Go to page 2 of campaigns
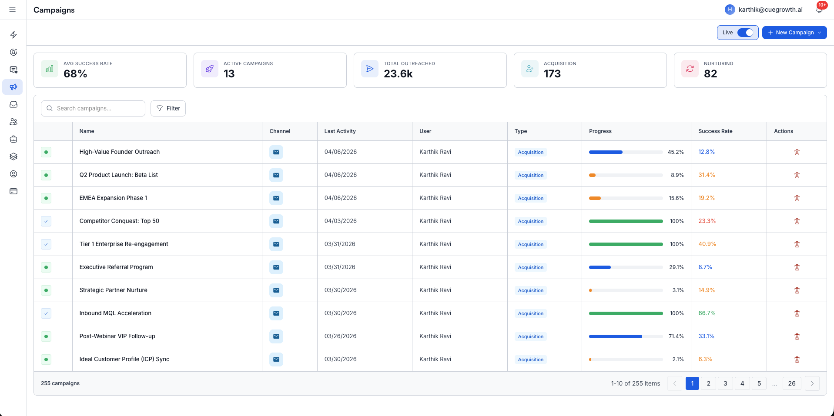The width and height of the screenshot is (834, 416). pyautogui.click(x=708, y=383)
